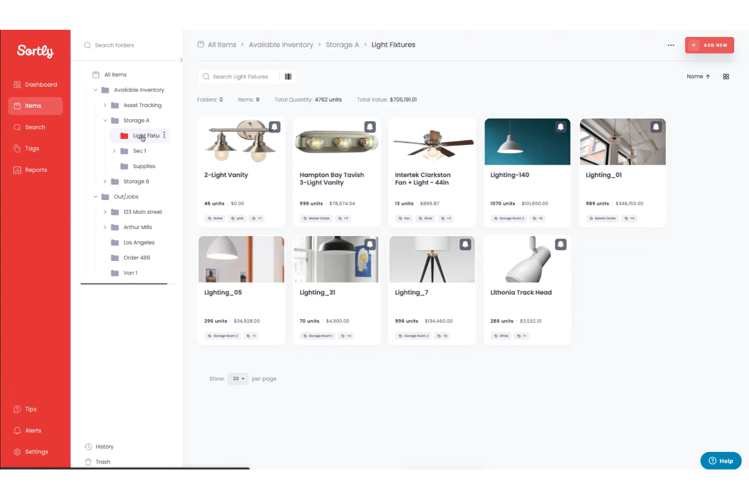Switch to grid view layout
The image size is (749, 499).
[x=726, y=76]
